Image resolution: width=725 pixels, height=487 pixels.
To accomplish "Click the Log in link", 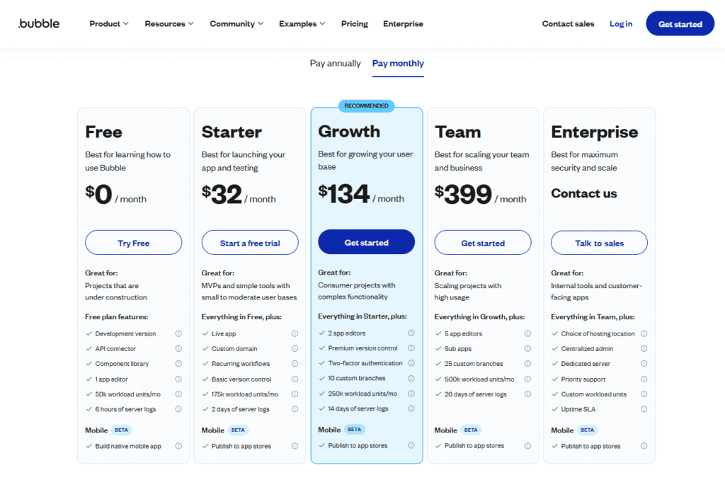I will pyautogui.click(x=621, y=23).
